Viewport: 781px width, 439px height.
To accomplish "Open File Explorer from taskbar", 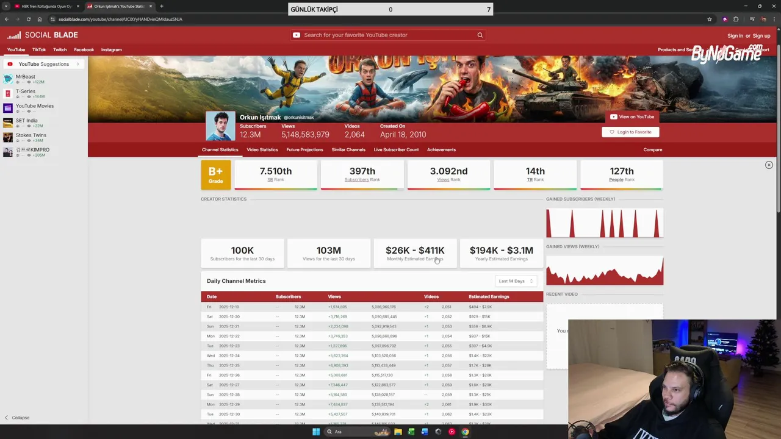I will tap(398, 432).
